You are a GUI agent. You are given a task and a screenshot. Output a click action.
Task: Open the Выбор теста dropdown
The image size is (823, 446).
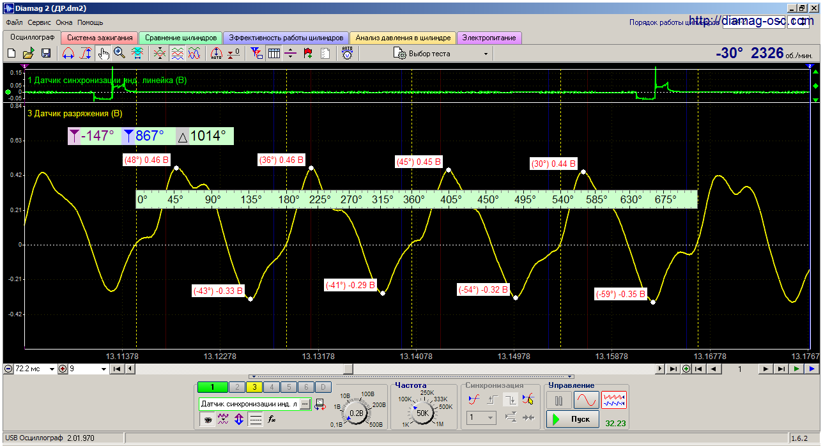point(441,54)
